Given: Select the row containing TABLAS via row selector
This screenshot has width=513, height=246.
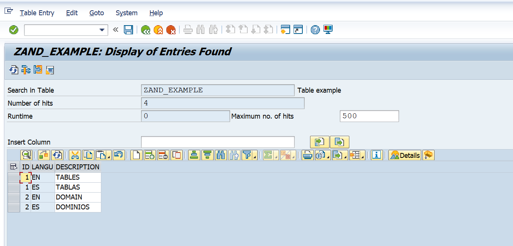Looking at the screenshot, I should tap(14, 187).
